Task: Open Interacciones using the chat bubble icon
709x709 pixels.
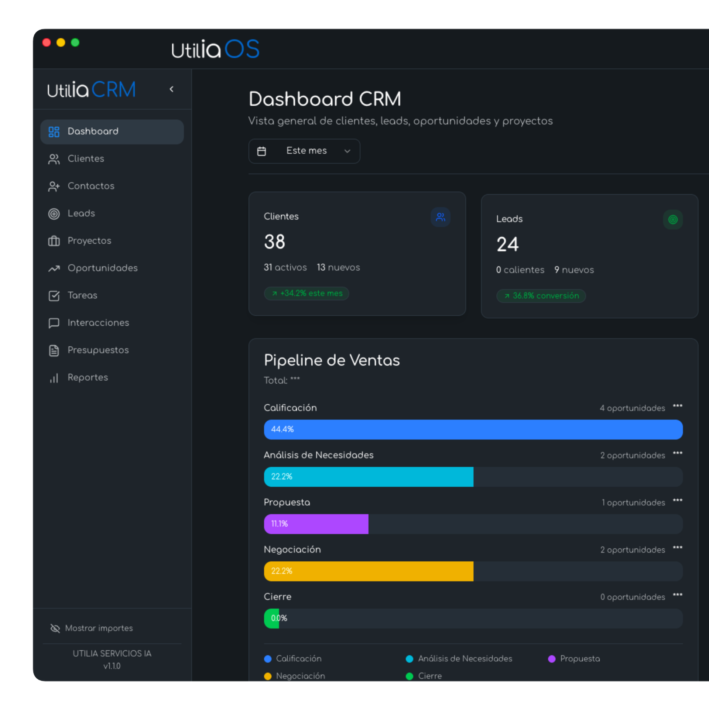Action: click(x=54, y=323)
